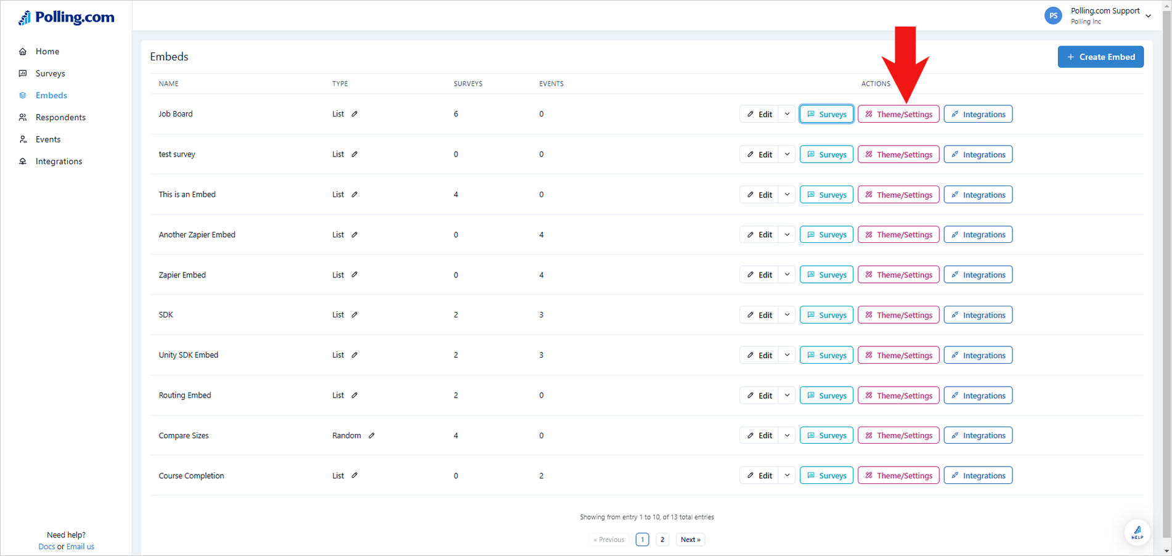Edit type pencil for Unity SDK Embed
The height and width of the screenshot is (556, 1172).
tap(355, 355)
